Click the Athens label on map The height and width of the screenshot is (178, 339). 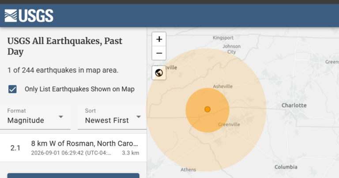188,170
